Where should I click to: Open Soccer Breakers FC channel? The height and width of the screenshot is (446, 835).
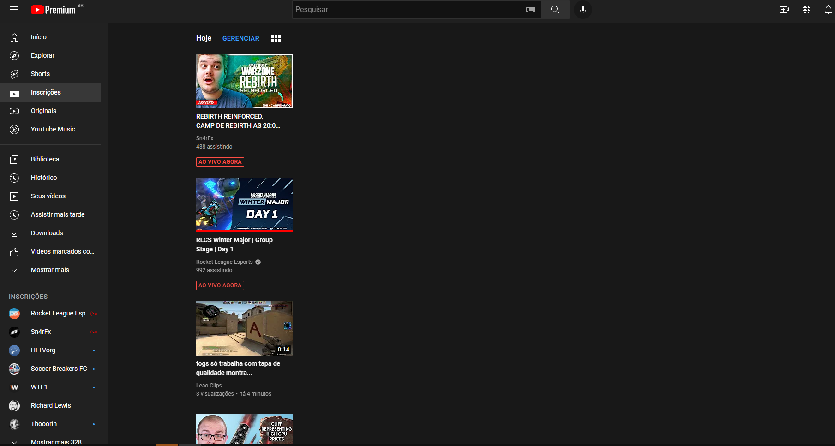coord(51,369)
